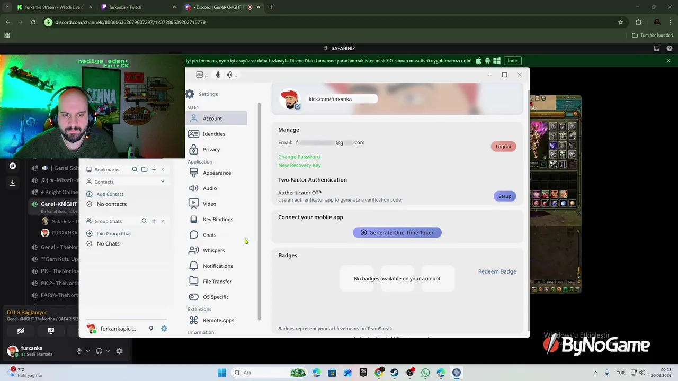Open the speaker dropdown arrow in TeamSpeak title bar
Viewport: 678px width, 381px height.
pos(236,76)
